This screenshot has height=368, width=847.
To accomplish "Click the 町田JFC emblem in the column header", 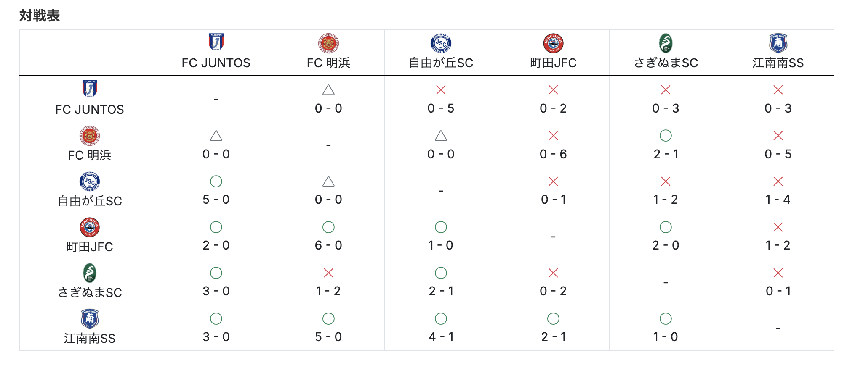I will [x=553, y=43].
